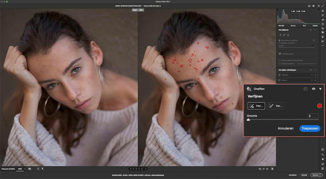Image resolution: width=326 pixels, height=179 pixels.
Task: Toggle the grid overlay icon
Action: coord(322,169)
